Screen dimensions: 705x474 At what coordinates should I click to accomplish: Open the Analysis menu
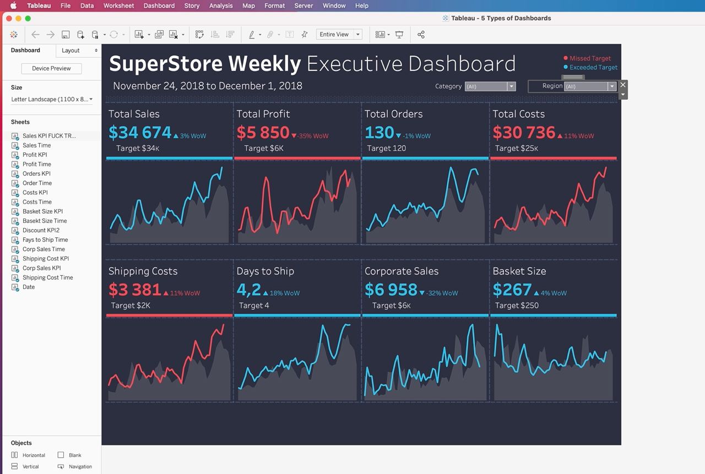221,6
